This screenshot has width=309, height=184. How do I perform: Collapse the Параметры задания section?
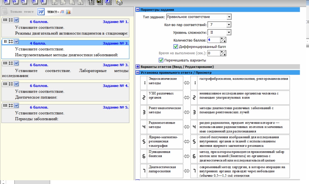pyautogui.click(x=138, y=10)
